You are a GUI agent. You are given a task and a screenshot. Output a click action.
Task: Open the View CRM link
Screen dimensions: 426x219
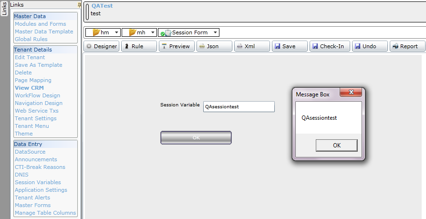pos(30,88)
